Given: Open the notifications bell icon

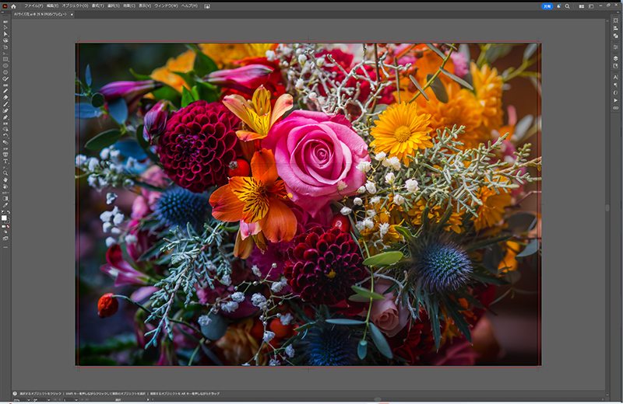Looking at the screenshot, I should pos(558,6).
